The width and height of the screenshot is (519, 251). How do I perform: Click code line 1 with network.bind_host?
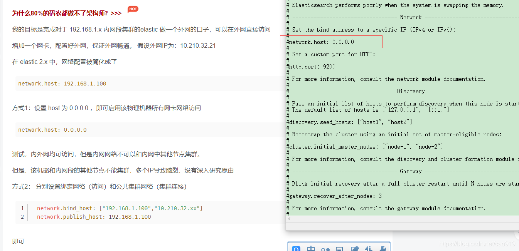point(120,208)
